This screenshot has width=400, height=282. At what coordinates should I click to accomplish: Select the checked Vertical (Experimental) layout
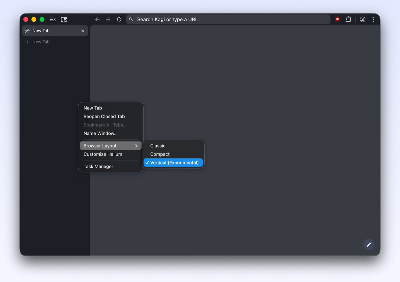click(173, 163)
